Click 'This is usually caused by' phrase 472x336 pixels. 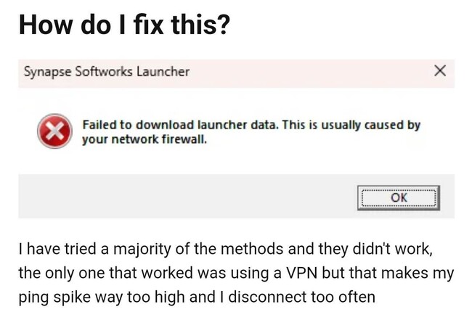[x=351, y=125]
